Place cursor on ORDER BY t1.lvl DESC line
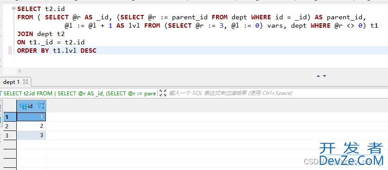The width and height of the screenshot is (388, 170). pyautogui.click(x=57, y=51)
